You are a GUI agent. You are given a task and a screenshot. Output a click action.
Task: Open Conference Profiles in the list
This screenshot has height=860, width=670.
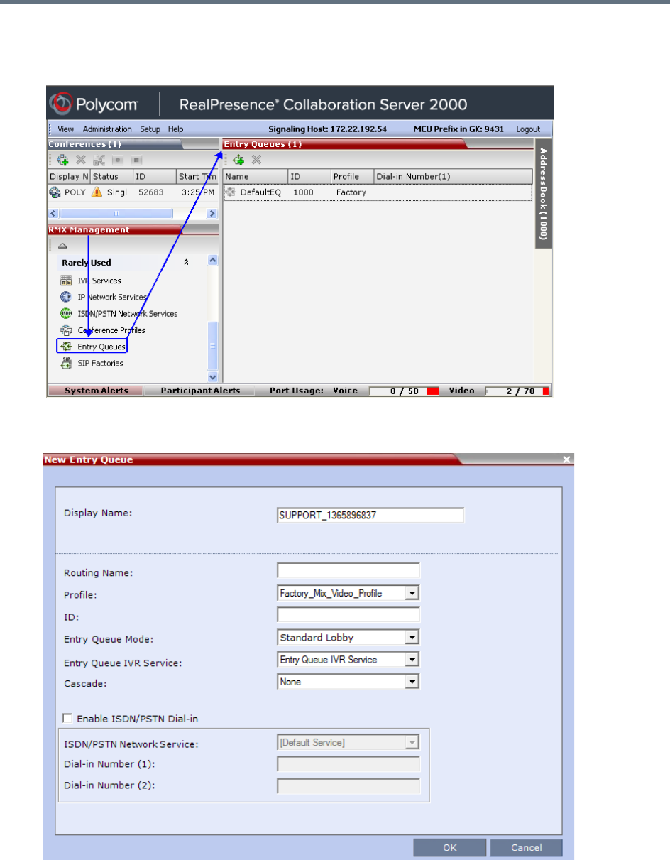(x=111, y=330)
